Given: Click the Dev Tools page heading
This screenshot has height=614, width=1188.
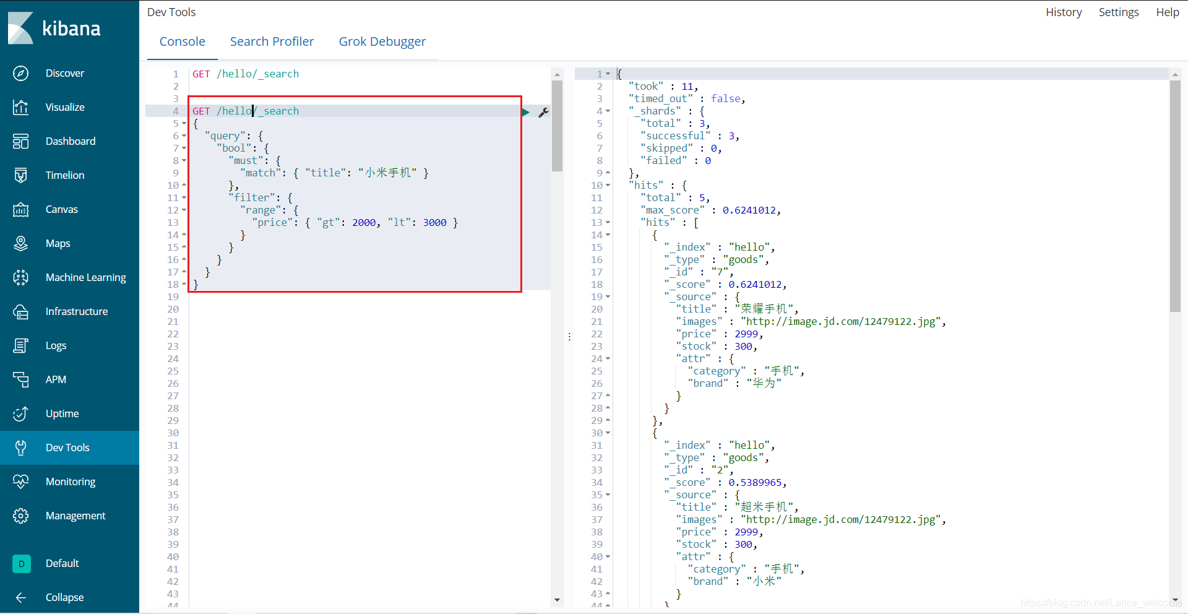Looking at the screenshot, I should (171, 12).
